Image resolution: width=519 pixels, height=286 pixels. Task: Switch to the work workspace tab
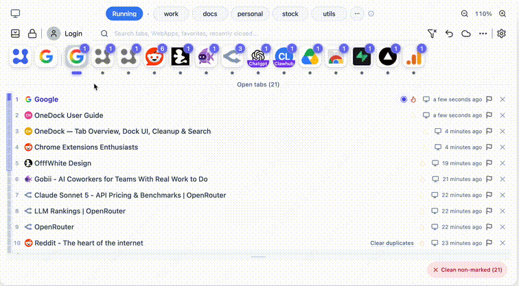click(171, 14)
